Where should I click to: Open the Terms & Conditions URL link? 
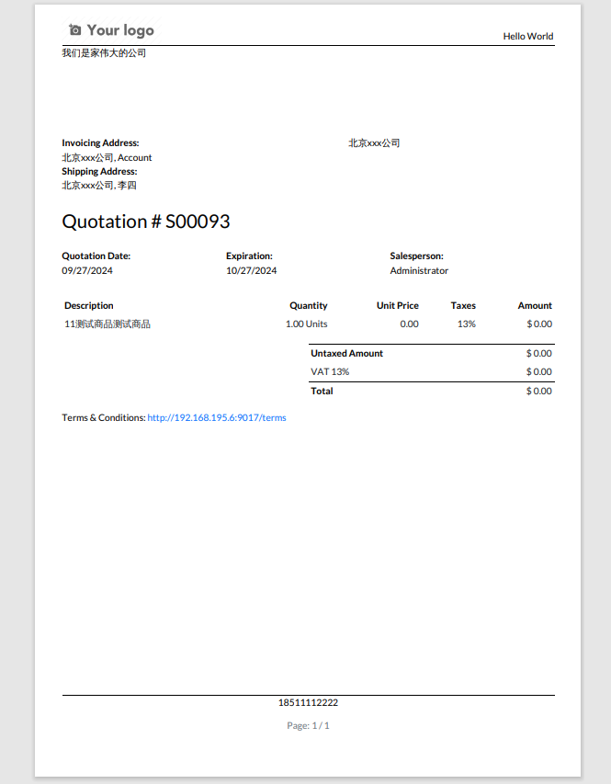point(217,417)
